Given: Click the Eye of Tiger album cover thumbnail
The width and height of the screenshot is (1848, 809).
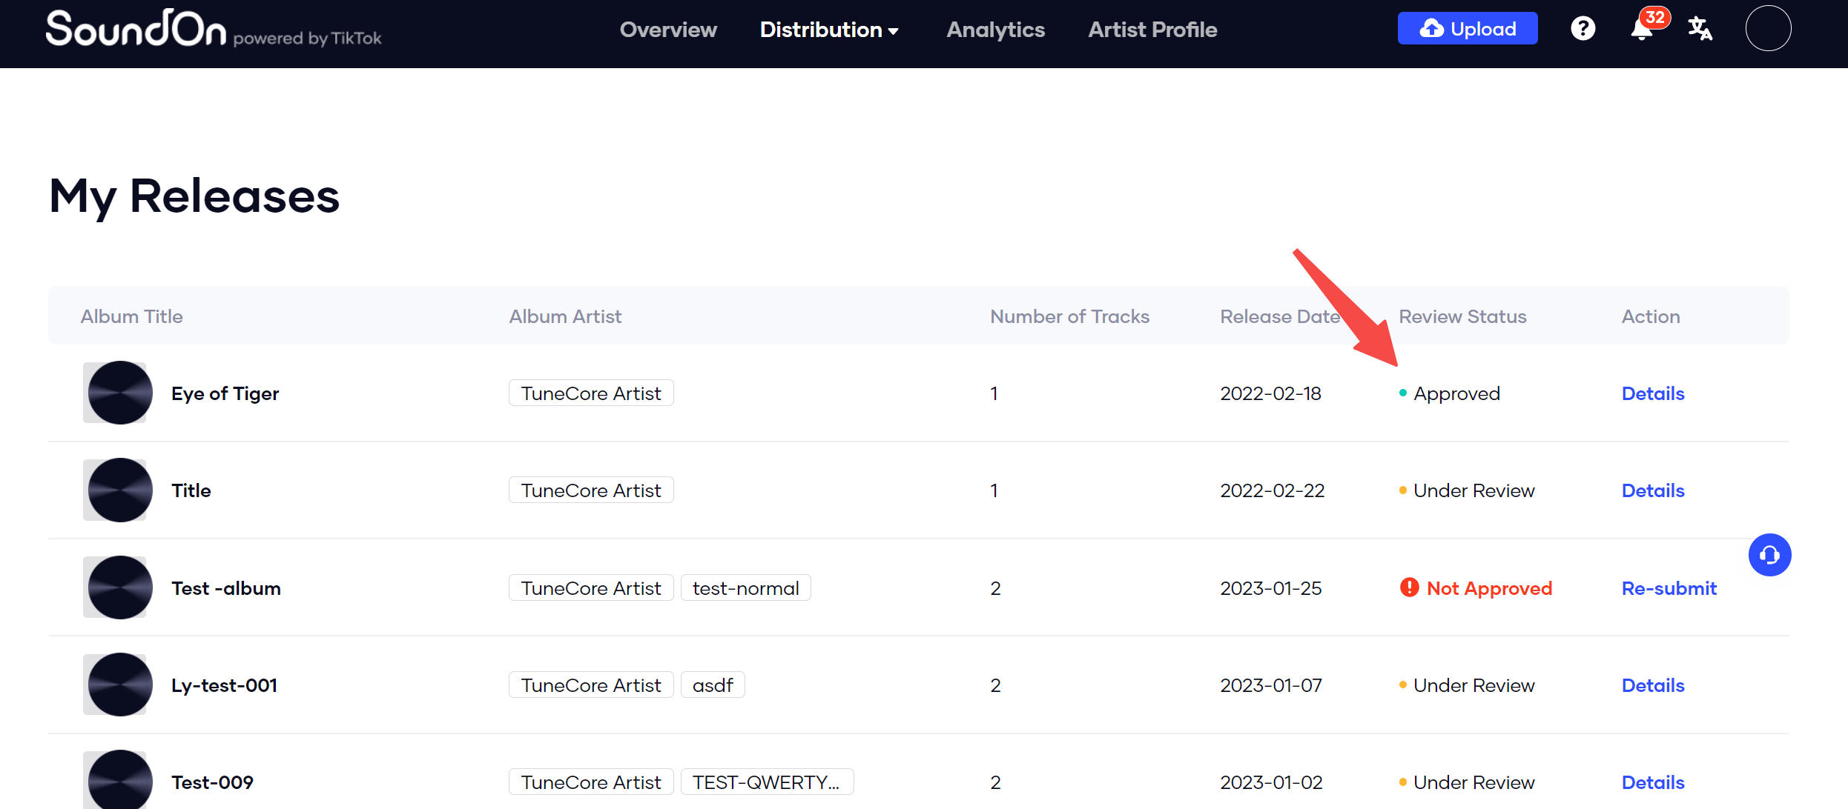Looking at the screenshot, I should point(117,393).
